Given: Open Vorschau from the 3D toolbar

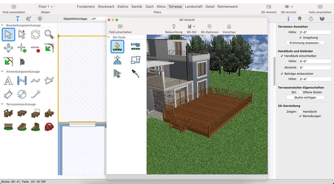Looking at the screenshot, I should coord(229,26).
